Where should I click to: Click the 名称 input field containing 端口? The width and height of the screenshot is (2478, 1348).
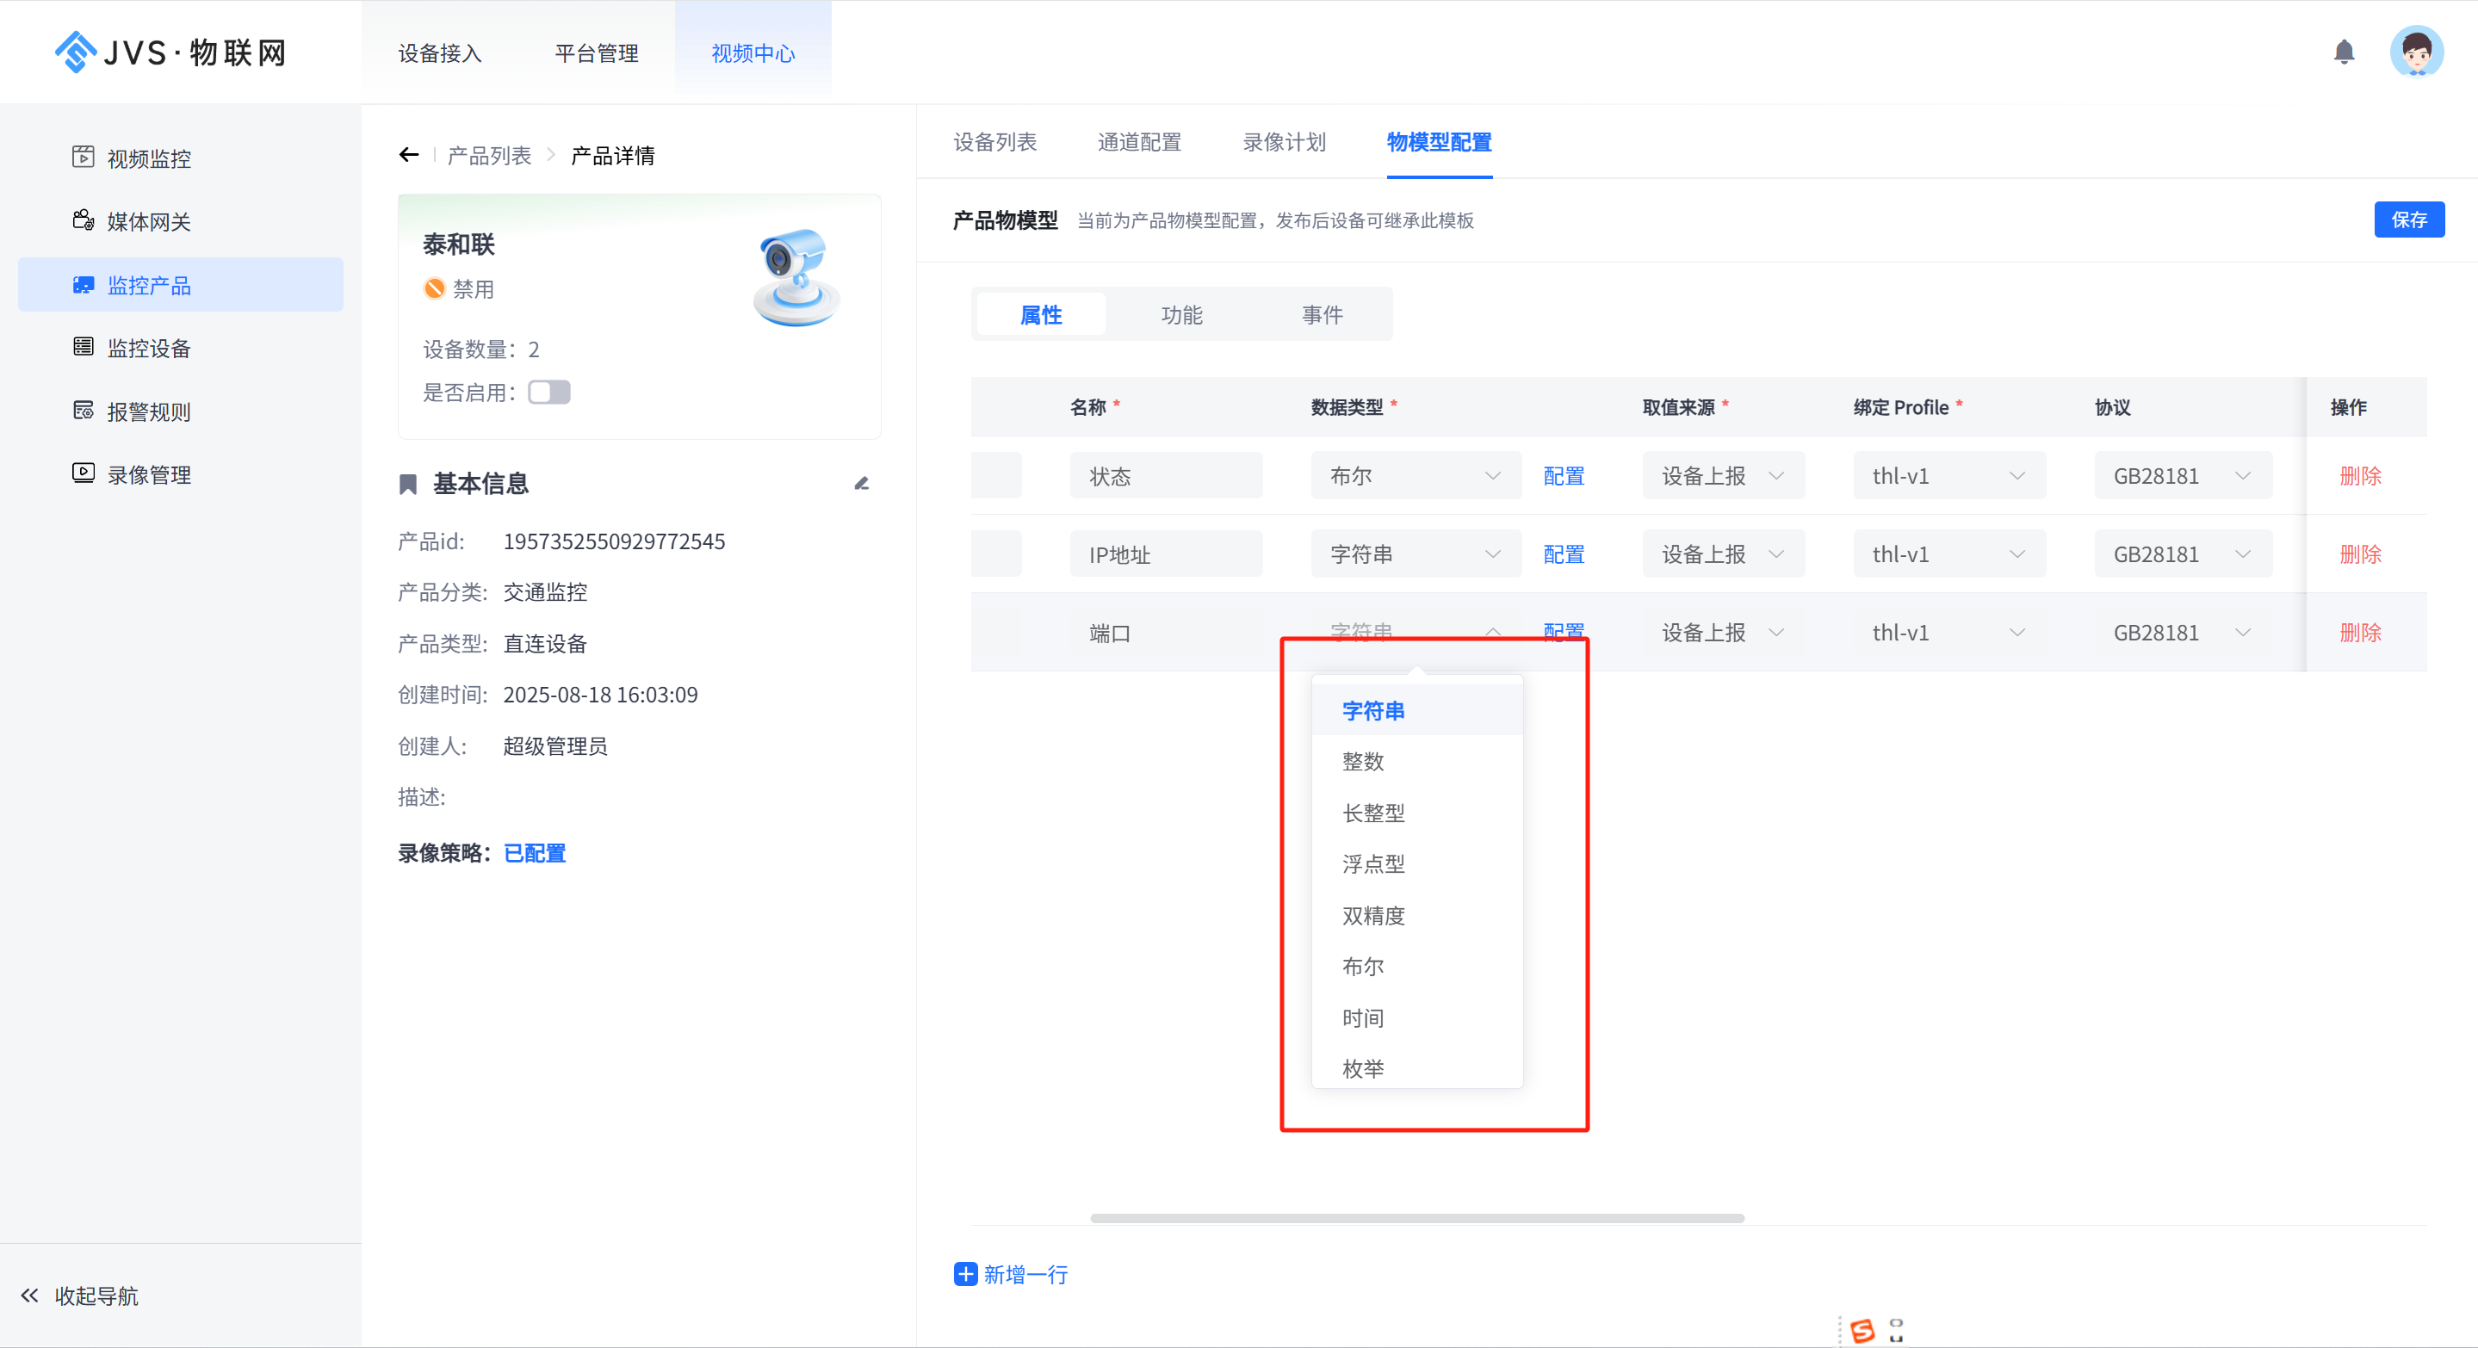tap(1164, 633)
